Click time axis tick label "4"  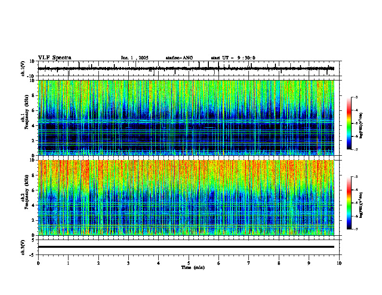click(x=159, y=263)
